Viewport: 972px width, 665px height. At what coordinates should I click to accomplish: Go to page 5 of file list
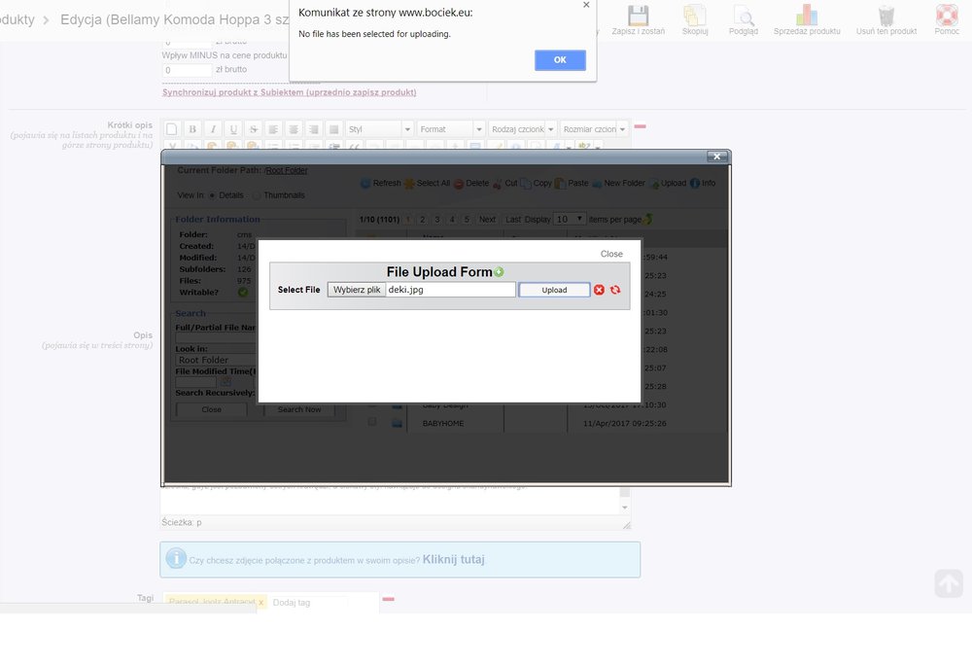pos(467,220)
